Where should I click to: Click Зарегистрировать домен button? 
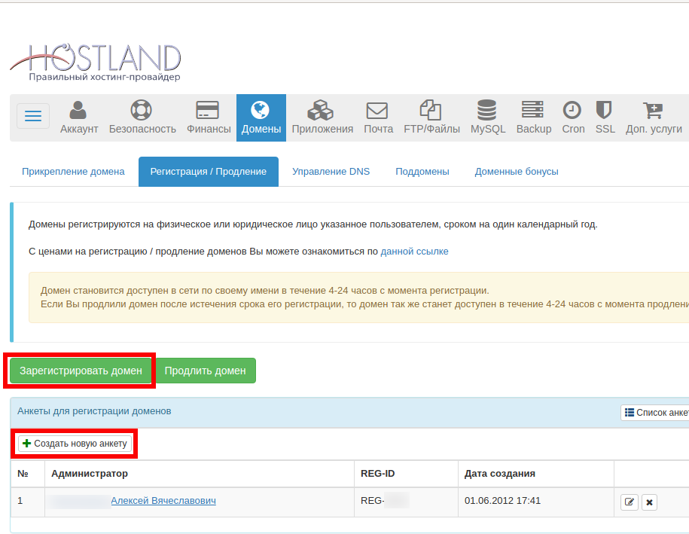[81, 371]
